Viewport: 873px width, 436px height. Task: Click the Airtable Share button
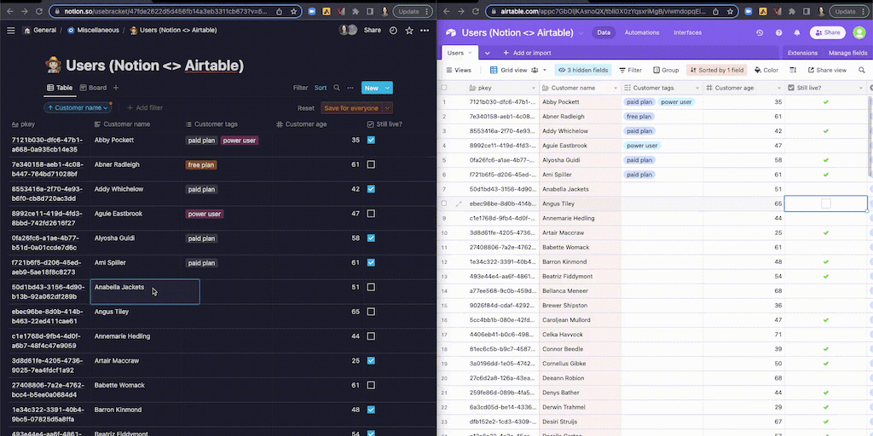827,32
